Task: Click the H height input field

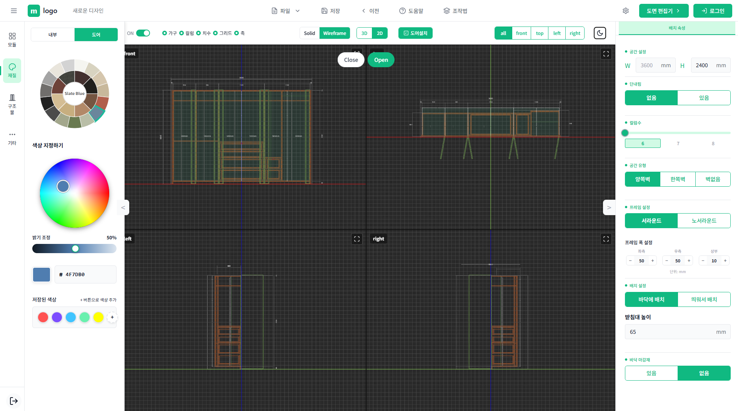Action: [x=711, y=65]
